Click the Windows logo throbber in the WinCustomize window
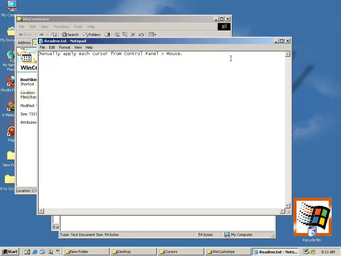This screenshot has width=341, height=256. pos(224,27)
